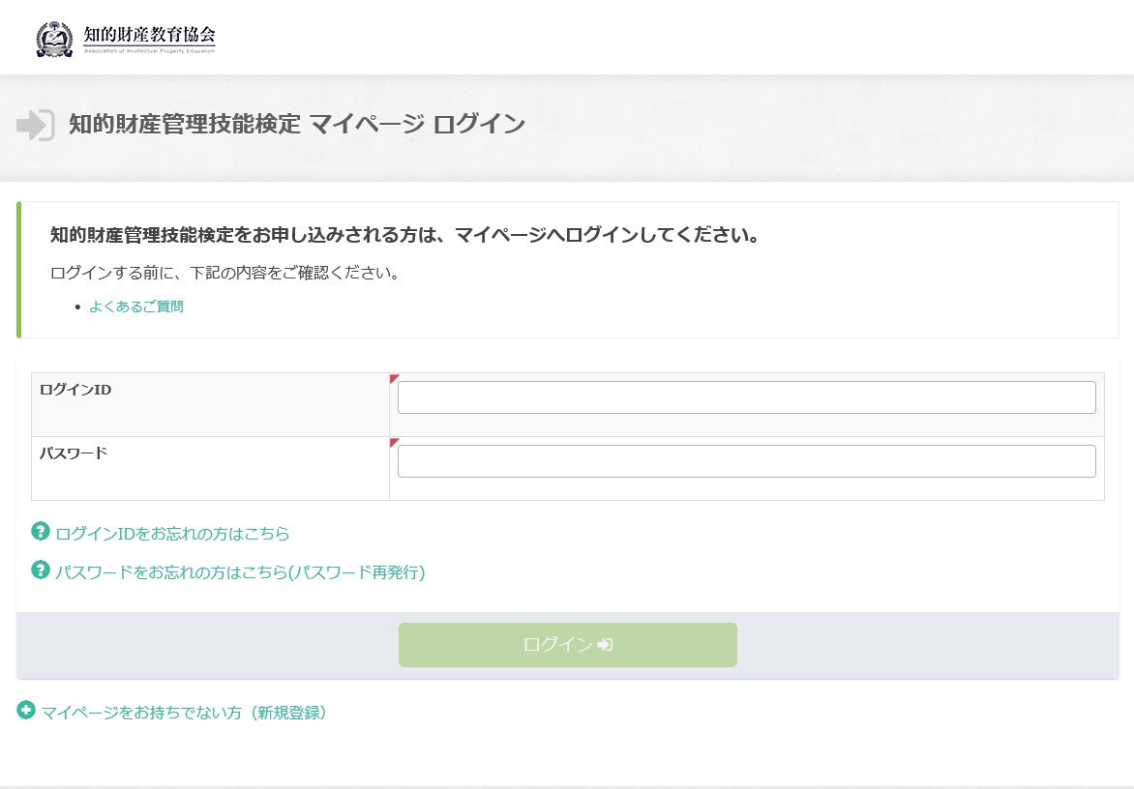Click inside the パスワード input field

[745, 460]
